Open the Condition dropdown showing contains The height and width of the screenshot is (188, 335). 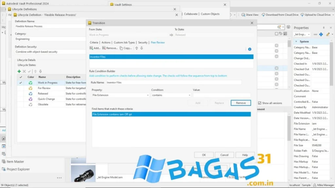pos(171,95)
